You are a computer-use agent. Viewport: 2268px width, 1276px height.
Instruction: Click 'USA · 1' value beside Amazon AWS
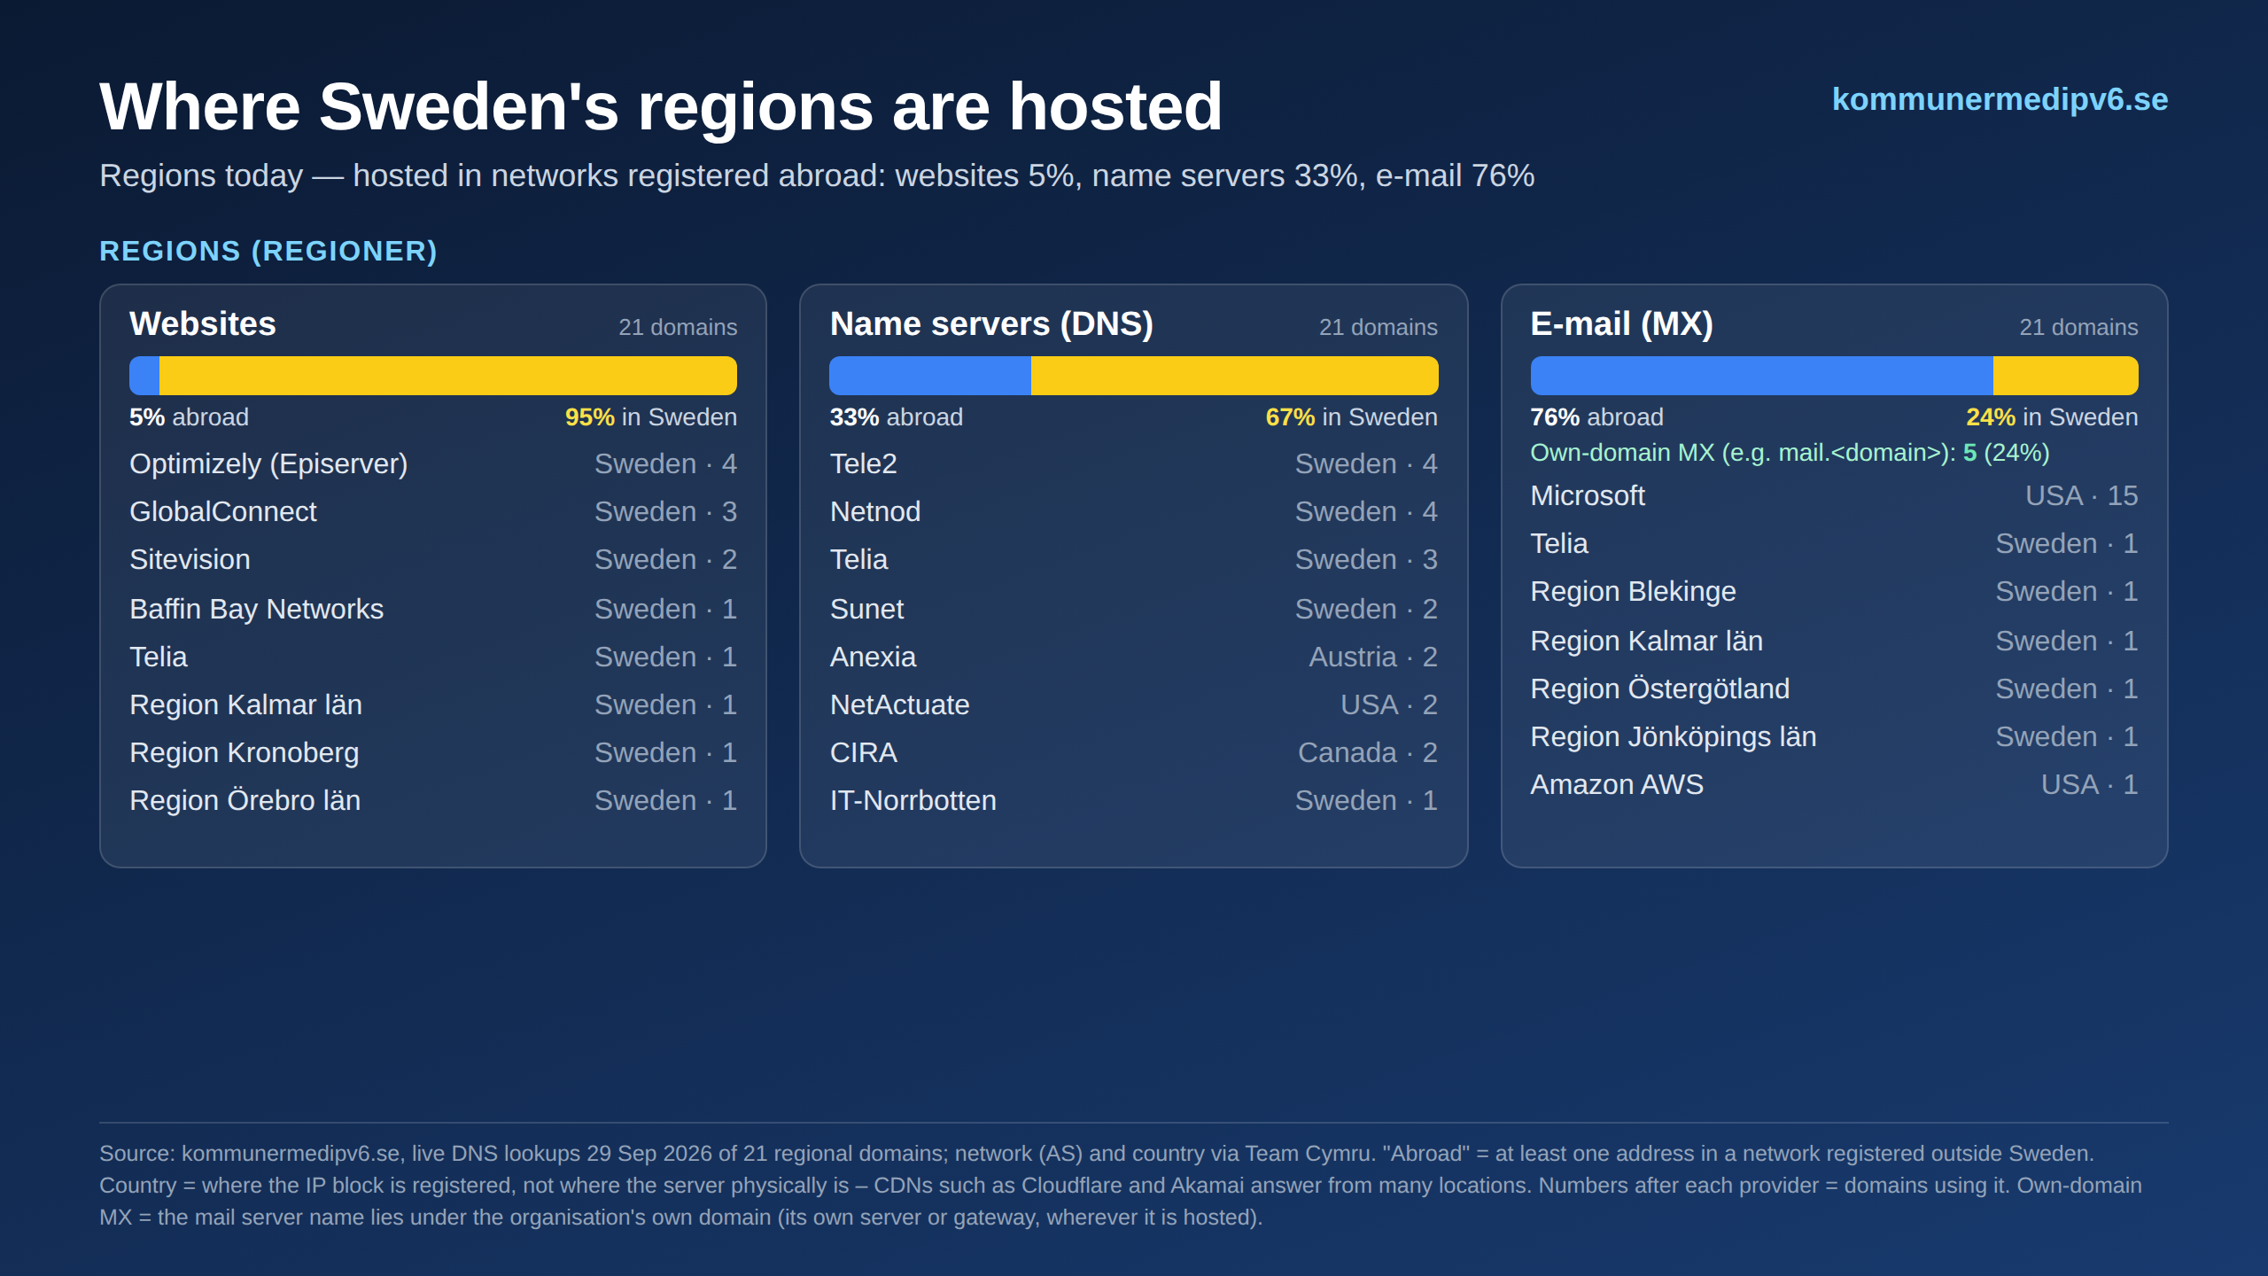coord(2090,784)
